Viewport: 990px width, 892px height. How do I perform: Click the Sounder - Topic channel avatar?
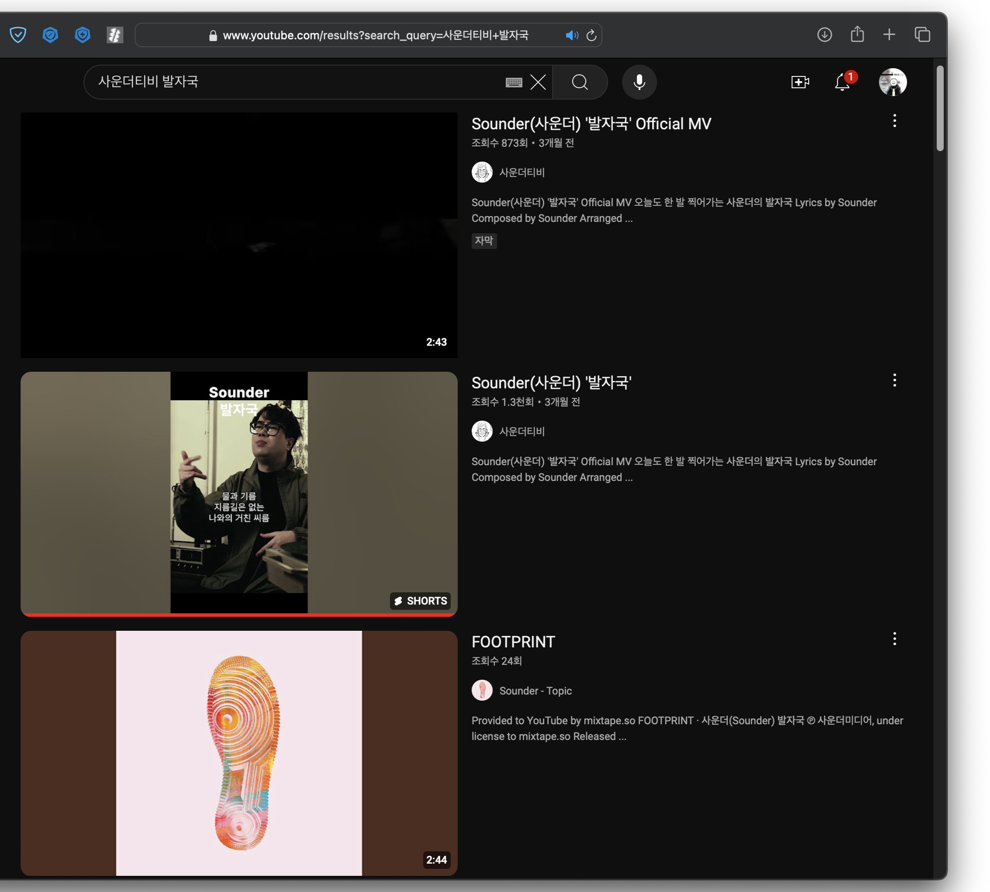[482, 690]
